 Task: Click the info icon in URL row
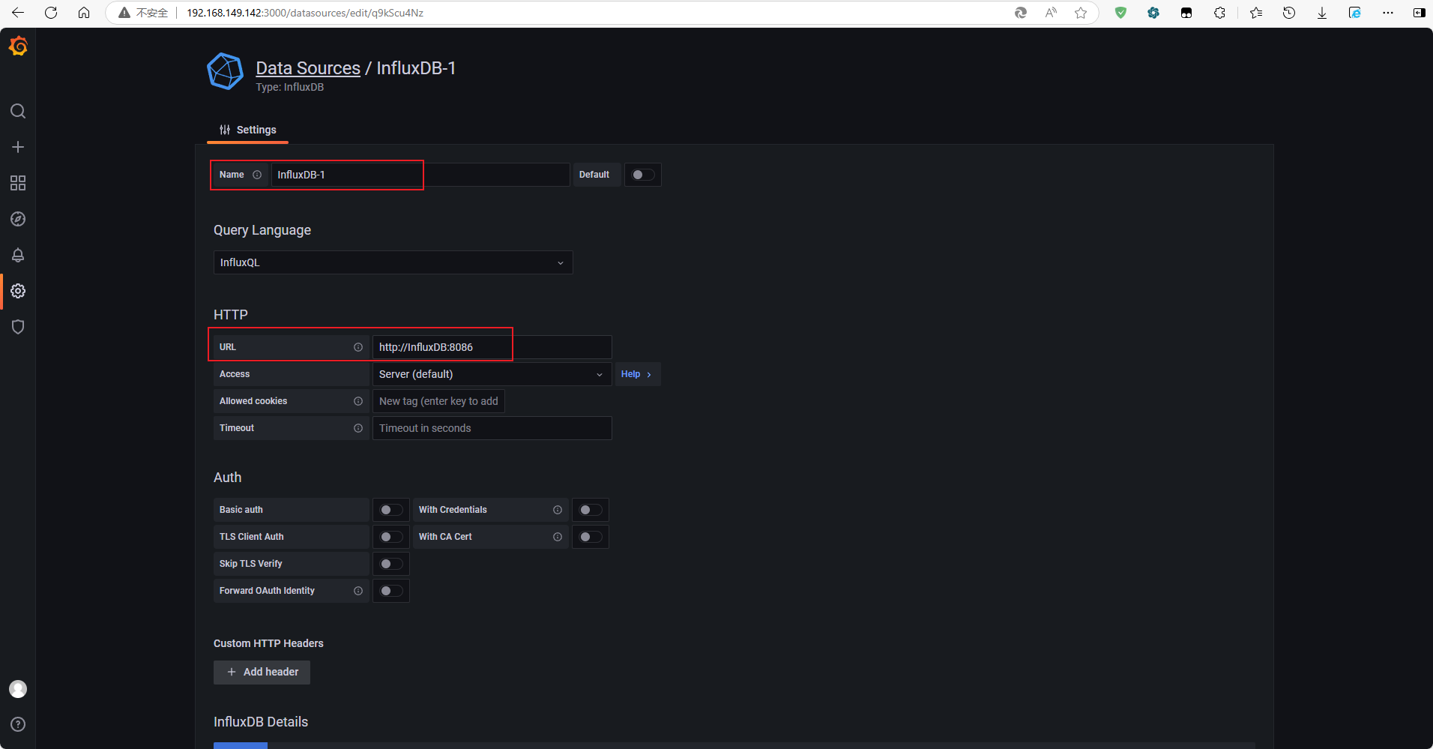tap(358, 347)
